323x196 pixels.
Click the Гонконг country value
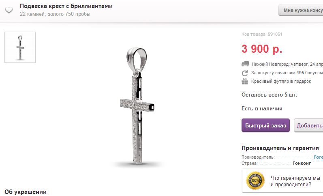click(x=302, y=163)
